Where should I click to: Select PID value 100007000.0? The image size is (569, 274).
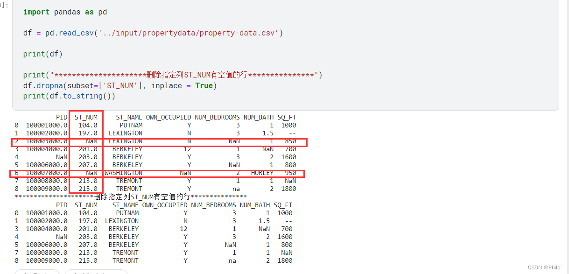tap(47, 173)
